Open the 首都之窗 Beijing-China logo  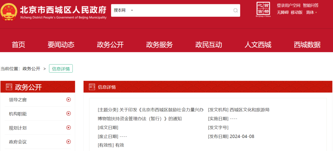pos(264,10)
